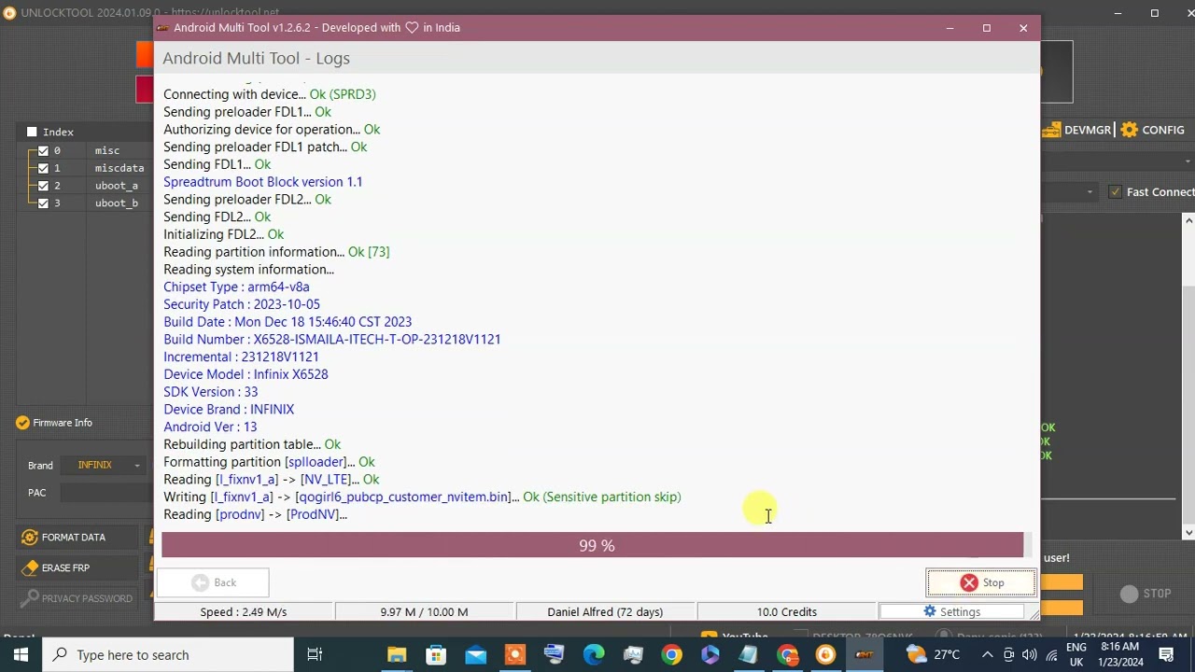Screen dimensions: 1195x672
Task: Open Settings gear in Android Multi Tool
Action: coord(951,612)
